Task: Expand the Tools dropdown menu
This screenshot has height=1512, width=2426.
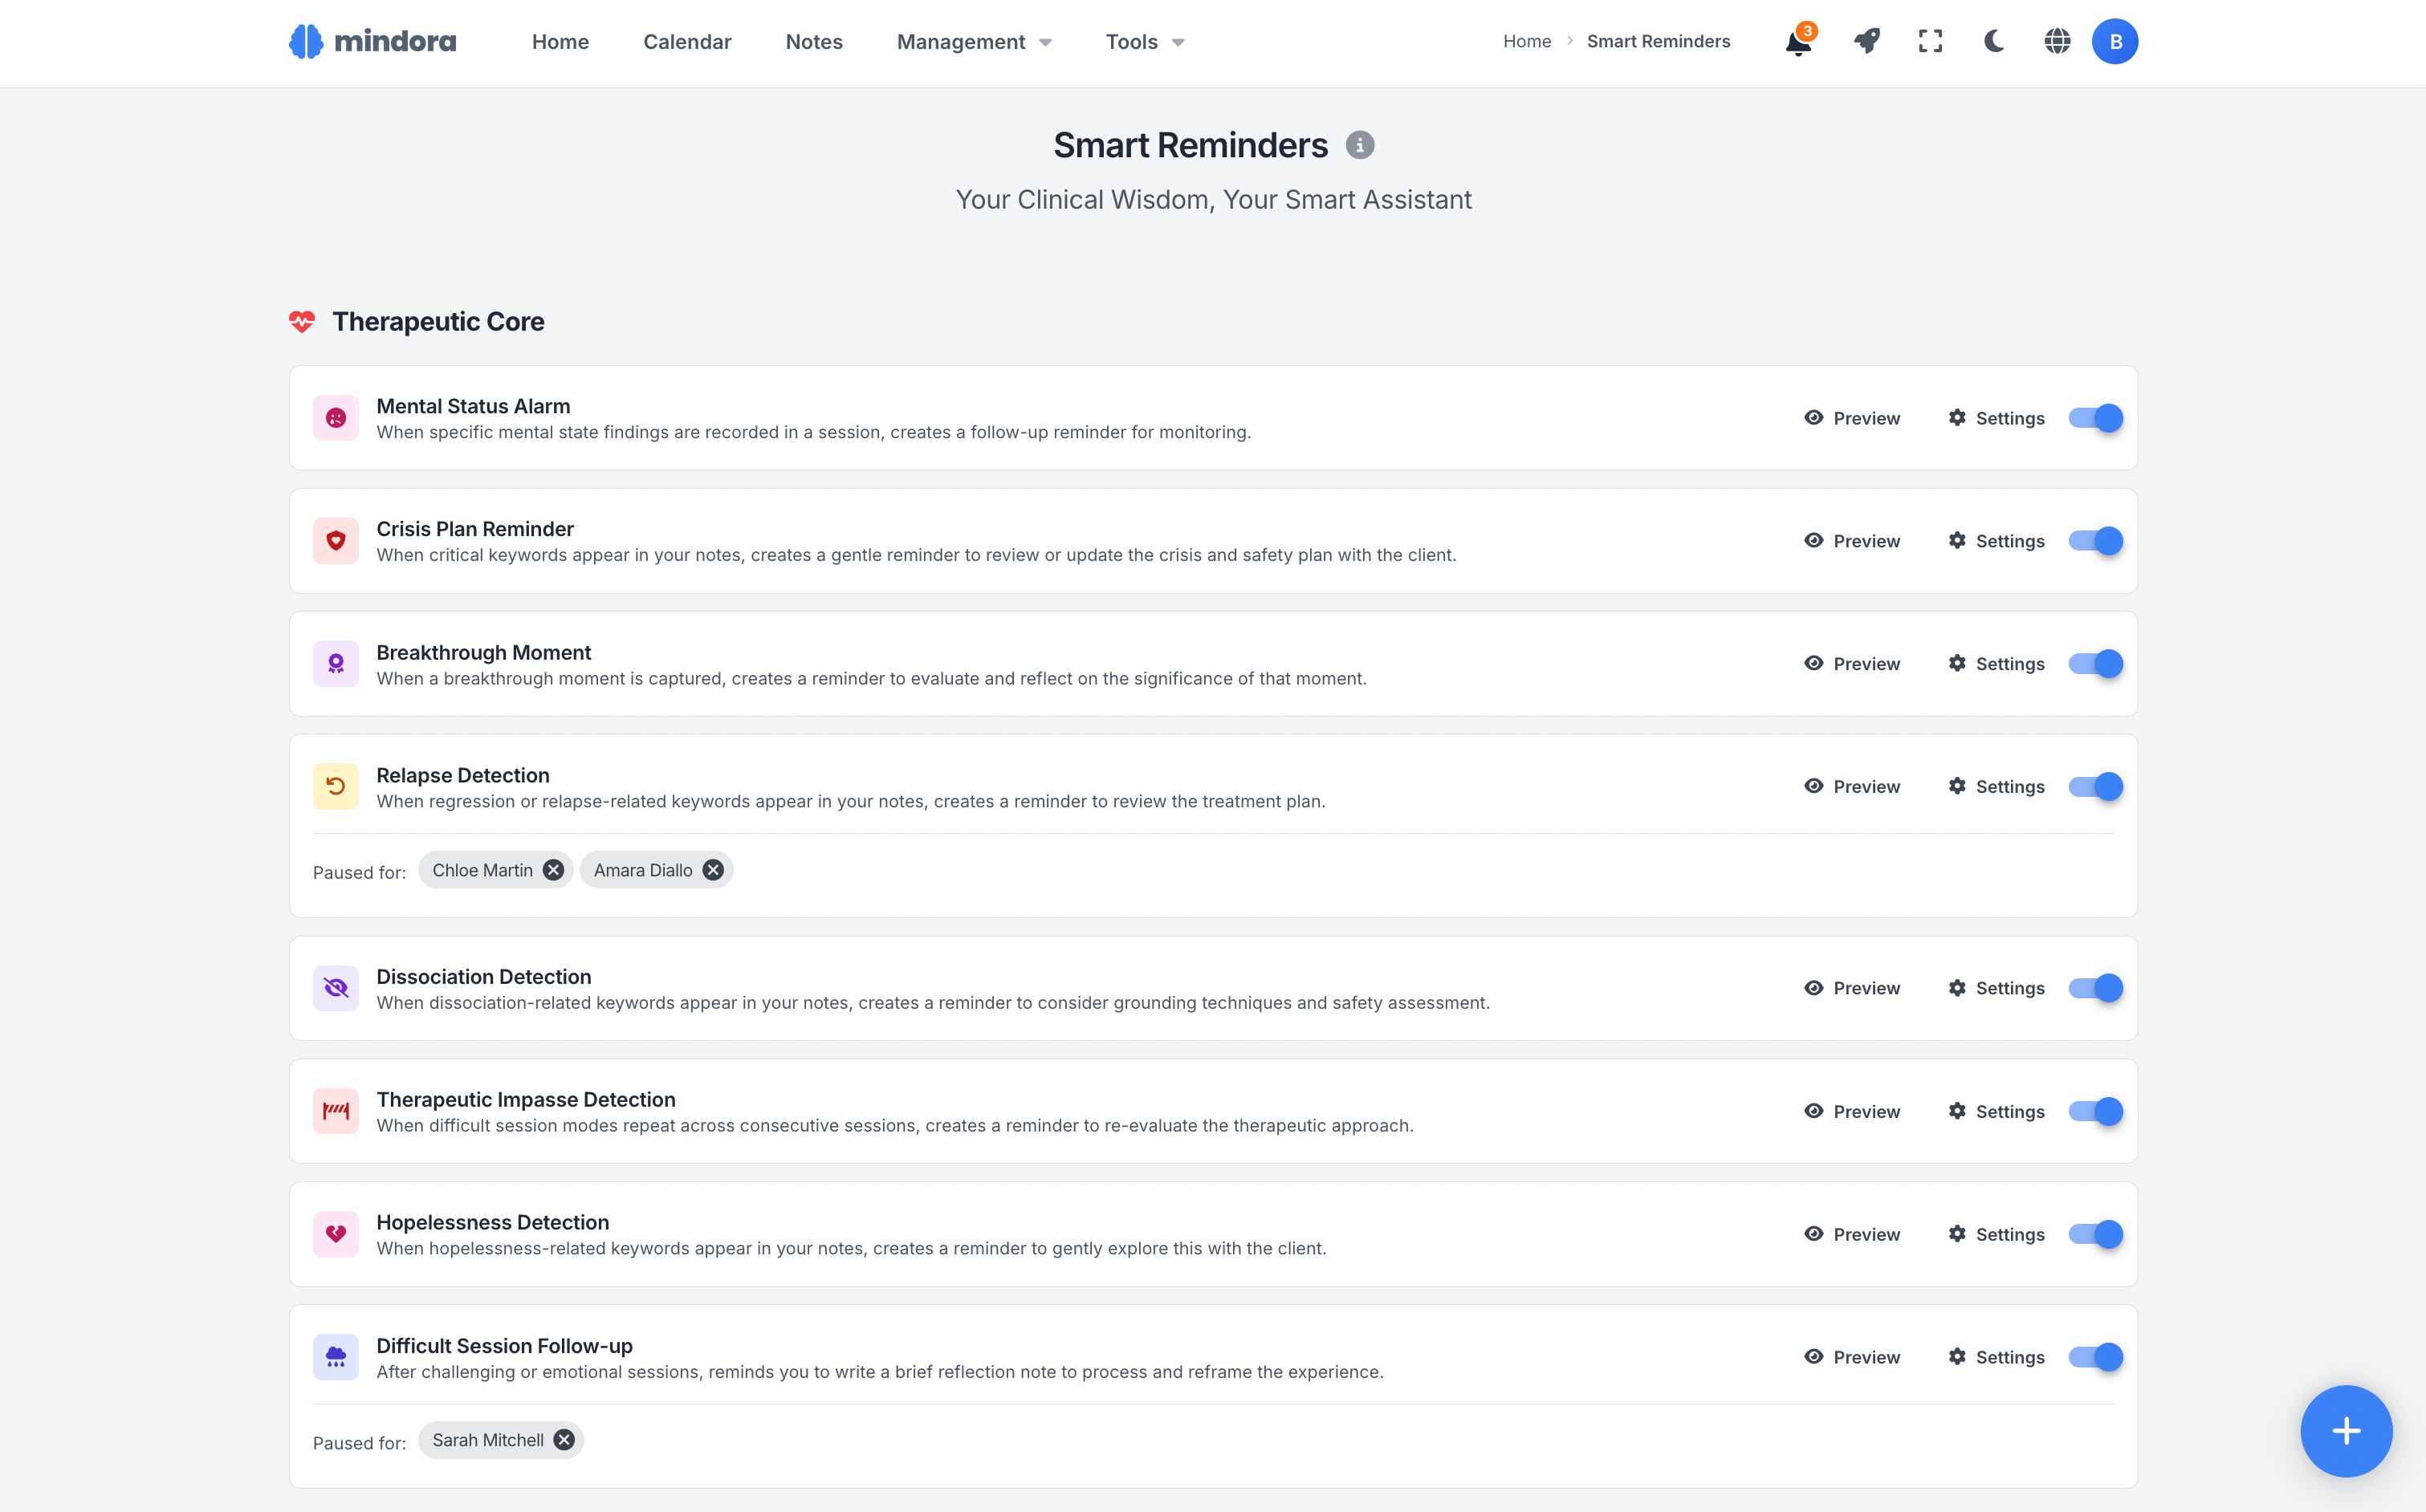Action: pos(1145,42)
